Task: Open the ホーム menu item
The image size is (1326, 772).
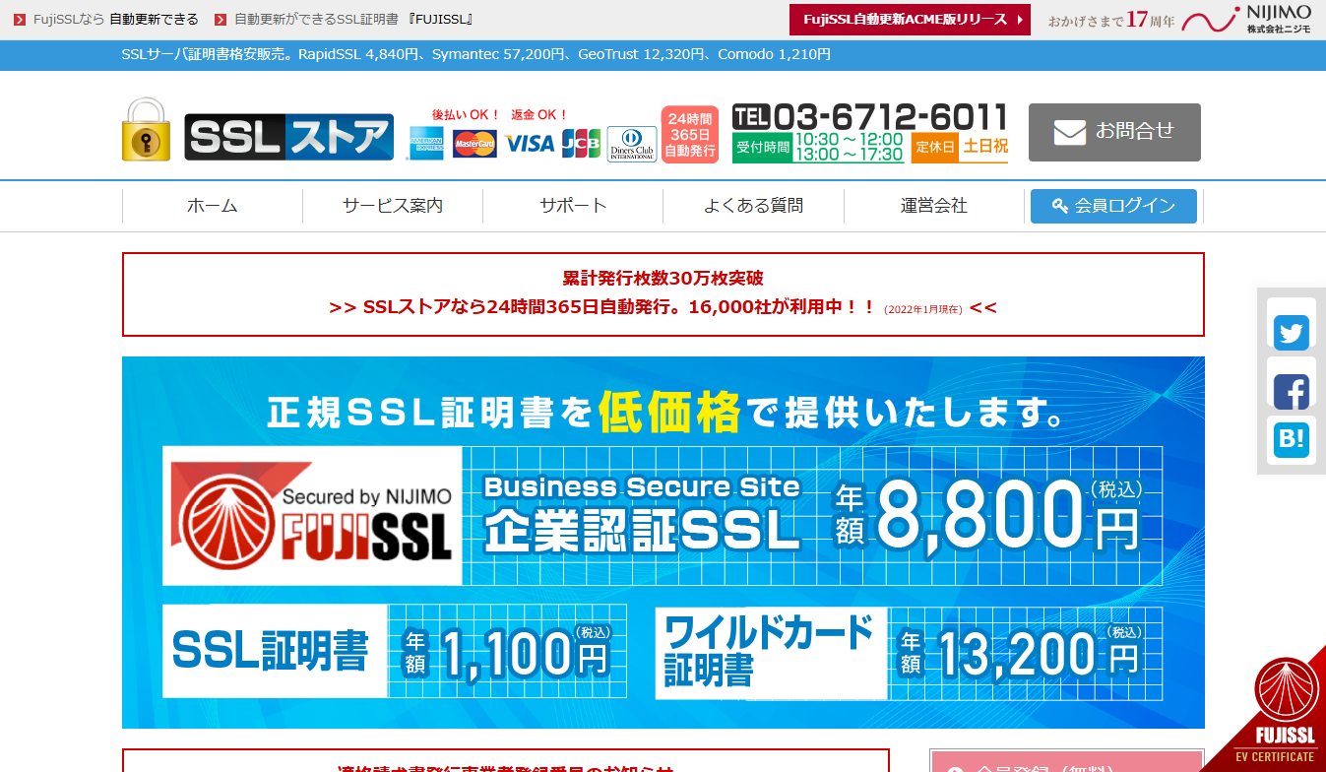Action: pos(213,206)
